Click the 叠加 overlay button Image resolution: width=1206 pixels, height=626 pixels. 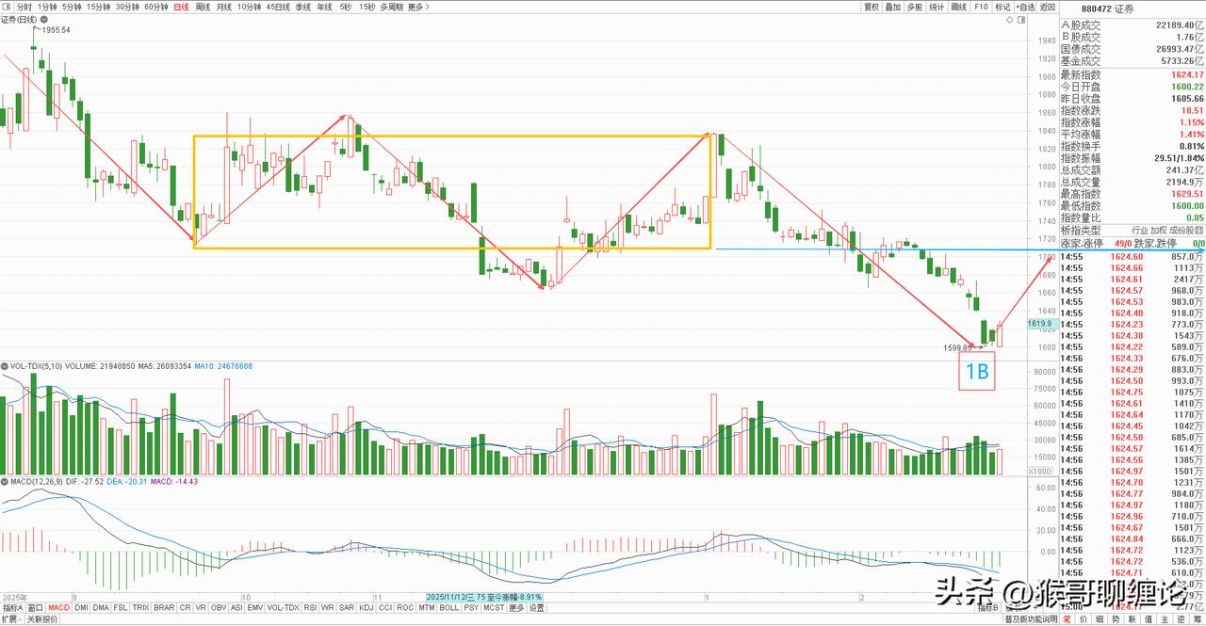tap(893, 6)
